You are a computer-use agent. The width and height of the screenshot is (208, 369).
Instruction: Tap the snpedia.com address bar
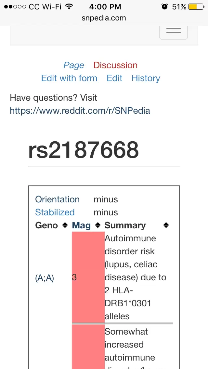104,18
